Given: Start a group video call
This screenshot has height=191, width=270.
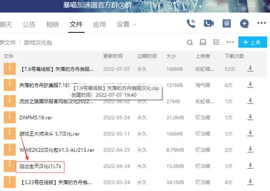Looking at the screenshot, I should 209,24.
